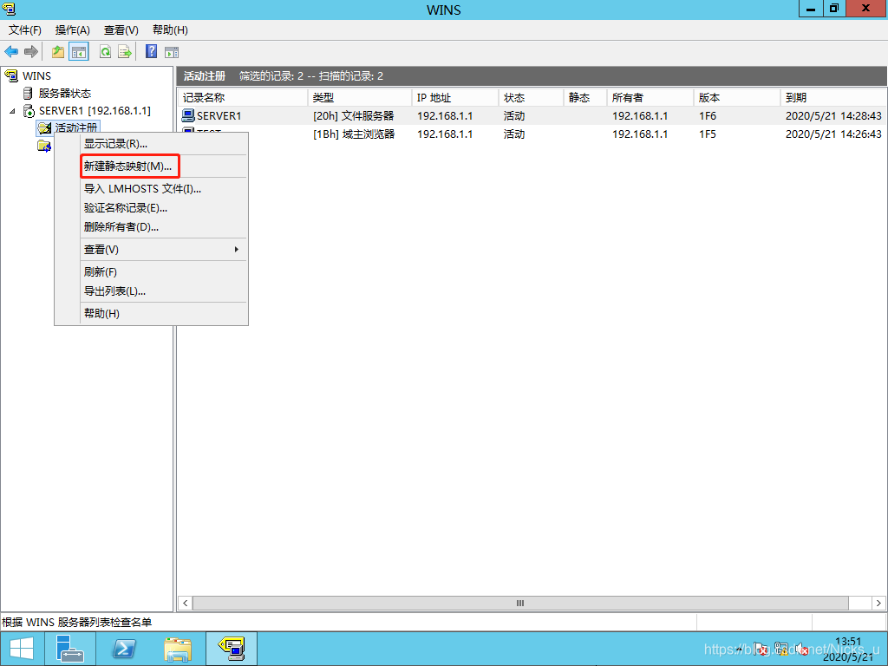This screenshot has height=666, width=888.
Task: Click the WINS console taskbar icon
Action: pos(232,649)
